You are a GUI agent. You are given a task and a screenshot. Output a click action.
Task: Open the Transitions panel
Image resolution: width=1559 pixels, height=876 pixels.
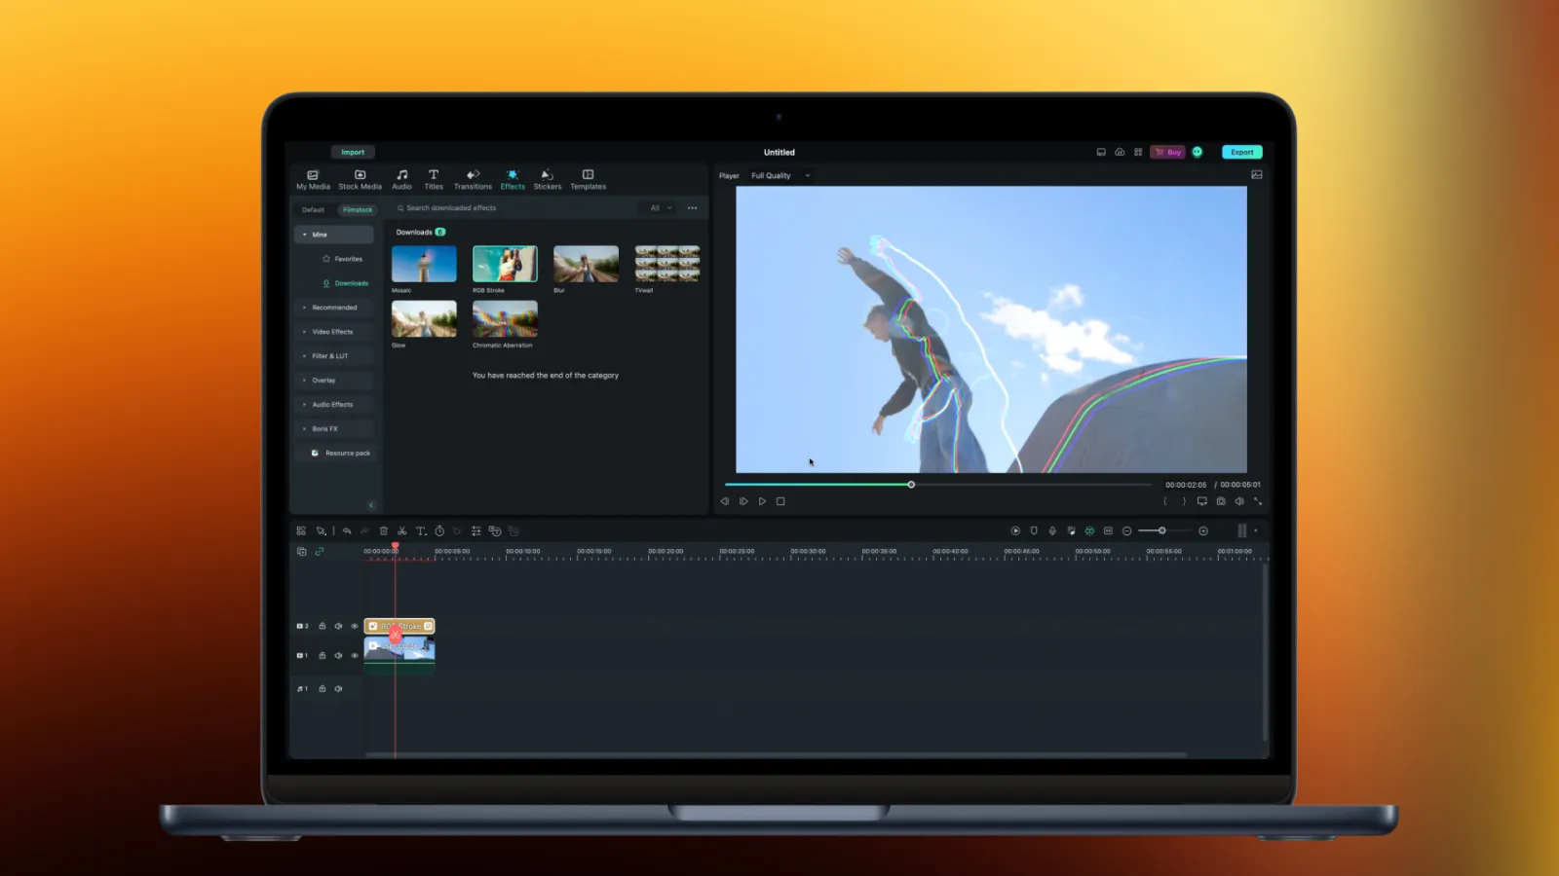click(473, 179)
